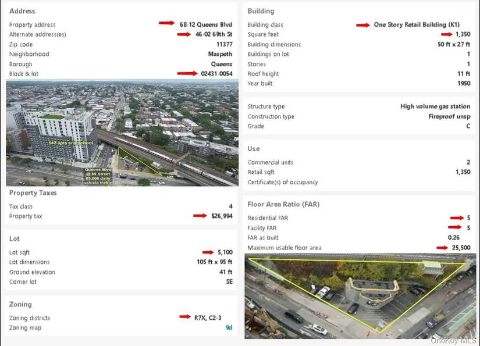
Task: Click the red arrow next to Facility FAR value
Action: click(x=456, y=228)
